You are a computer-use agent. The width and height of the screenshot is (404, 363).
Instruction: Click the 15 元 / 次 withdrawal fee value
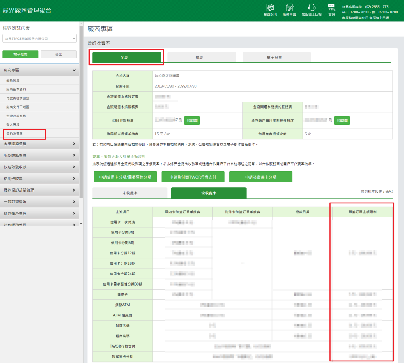click(162, 134)
